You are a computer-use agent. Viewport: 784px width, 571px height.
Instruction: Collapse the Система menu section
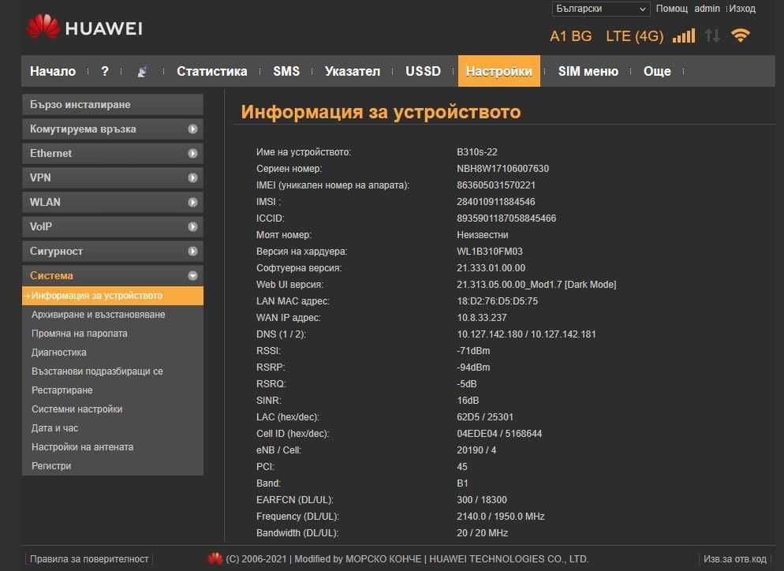tap(113, 275)
